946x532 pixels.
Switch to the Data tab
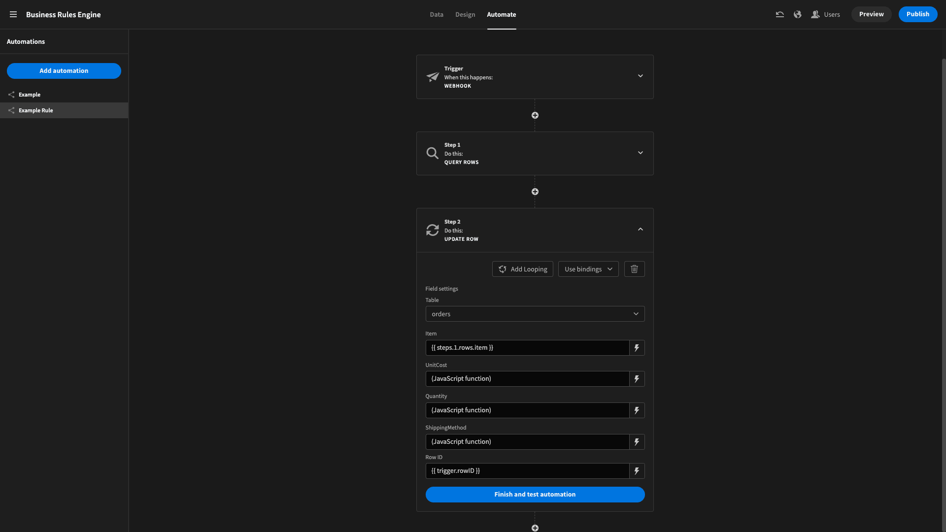[x=437, y=14]
